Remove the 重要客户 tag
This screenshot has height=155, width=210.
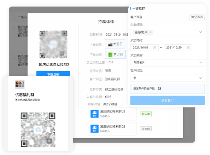pos(151,33)
